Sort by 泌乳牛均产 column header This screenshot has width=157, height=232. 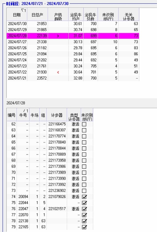point(76,14)
